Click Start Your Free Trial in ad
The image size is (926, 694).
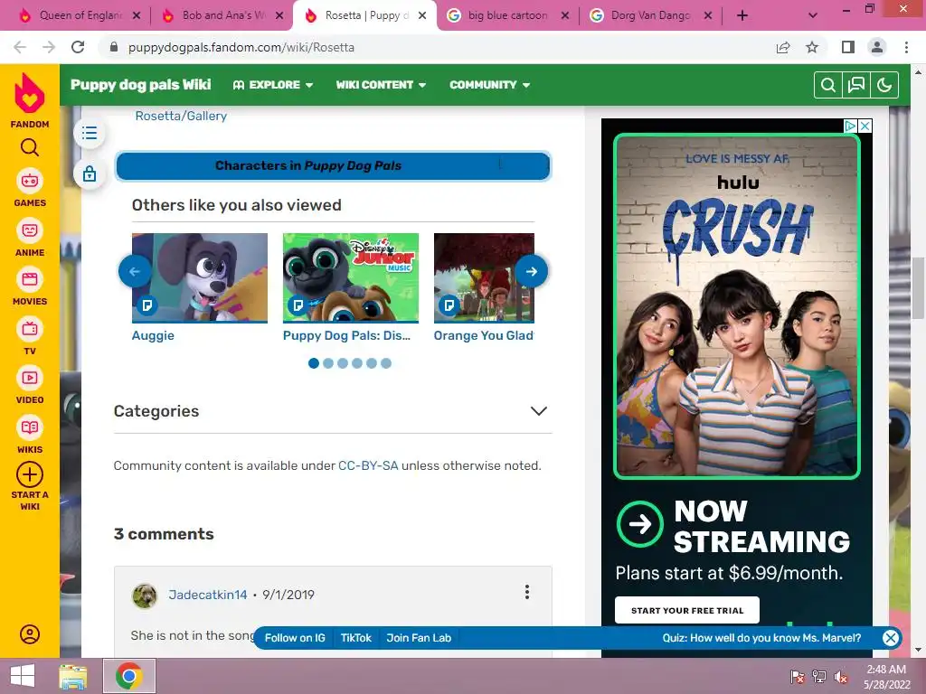tap(687, 610)
